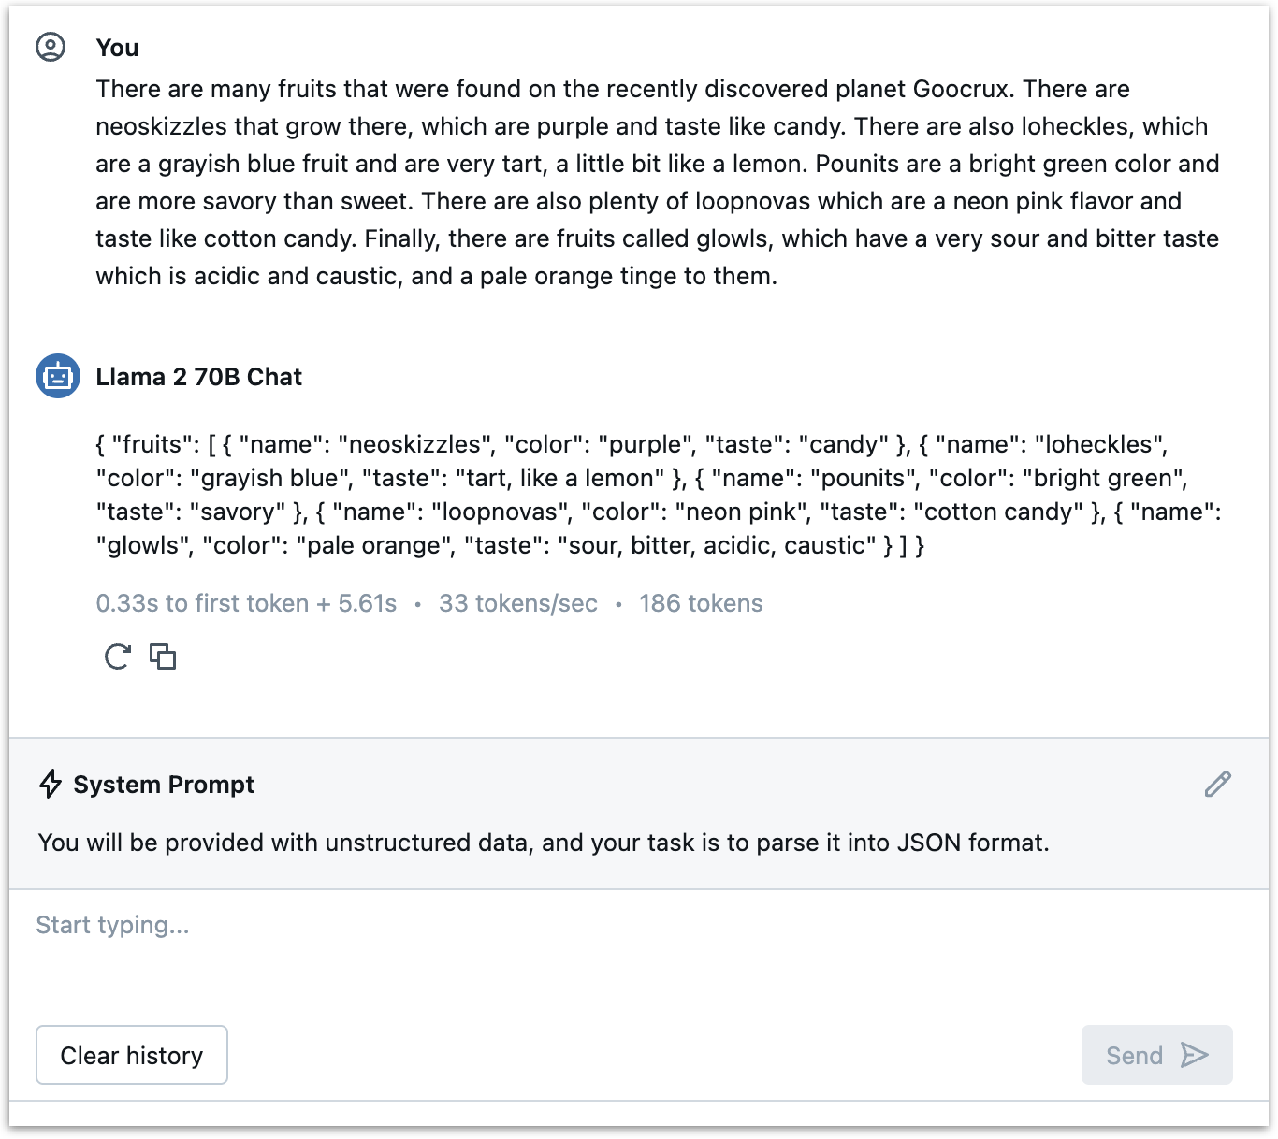1278x1139 pixels.
Task: Click the 33 tokens/sec speed stat
Action: tap(517, 603)
